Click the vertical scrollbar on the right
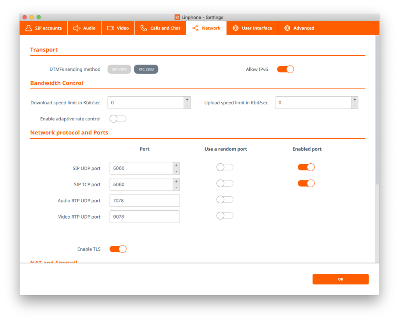The image size is (399, 321). (x=377, y=109)
